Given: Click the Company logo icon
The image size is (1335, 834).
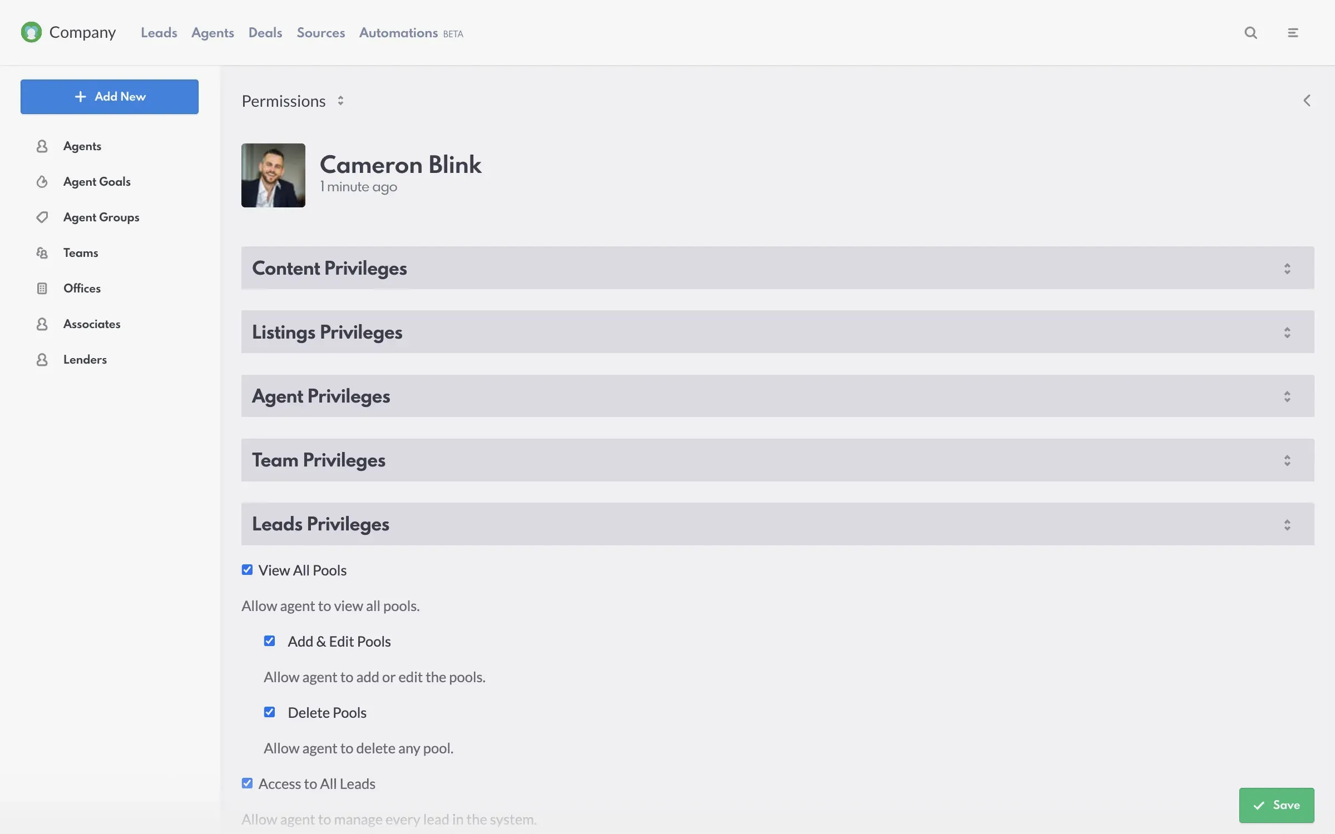Looking at the screenshot, I should 31,32.
